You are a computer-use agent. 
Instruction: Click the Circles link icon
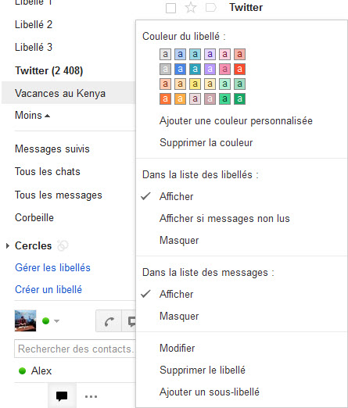63,245
